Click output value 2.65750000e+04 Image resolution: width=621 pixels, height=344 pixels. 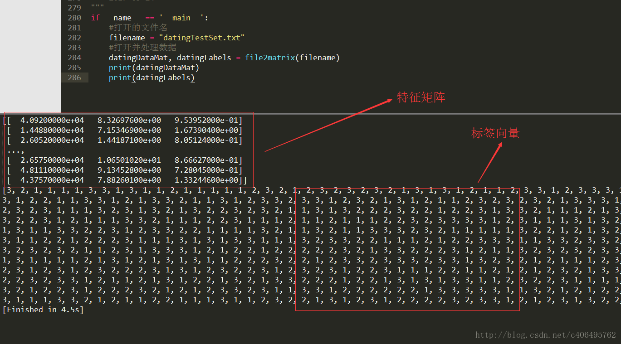pyautogui.click(x=52, y=160)
